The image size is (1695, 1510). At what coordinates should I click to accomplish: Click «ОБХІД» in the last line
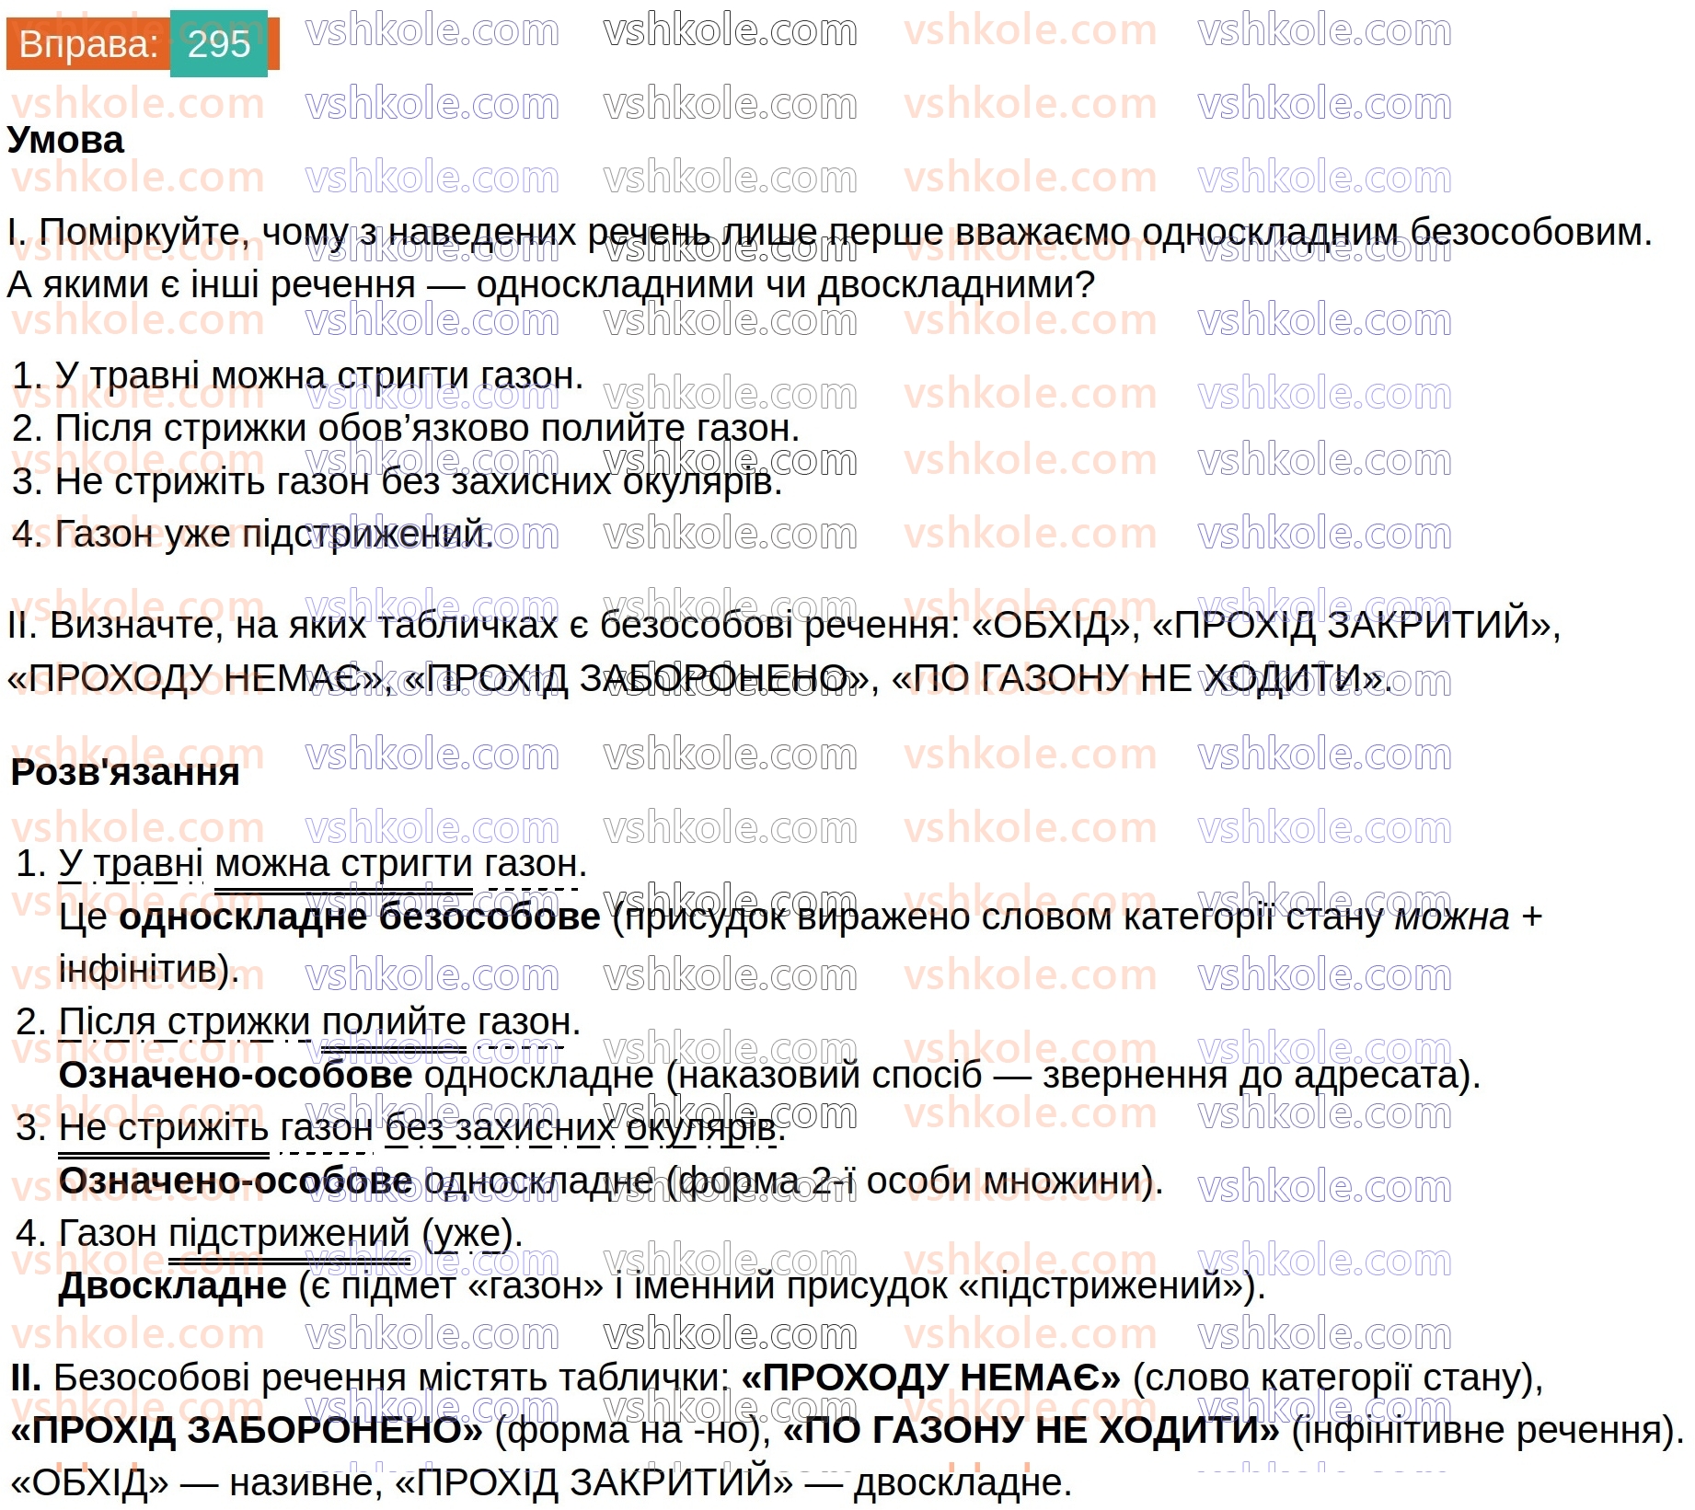90,1483
